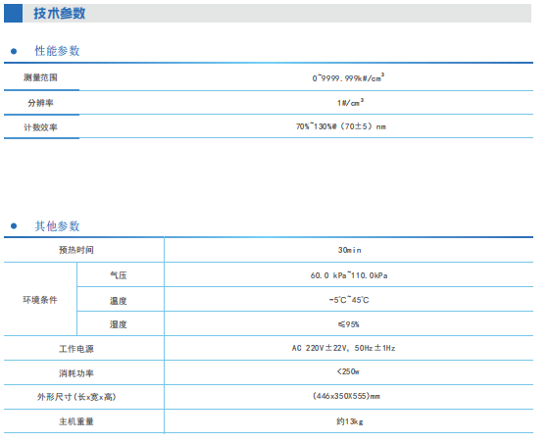Select the 技术参数 header title
547x442 pixels.
[x=59, y=14]
